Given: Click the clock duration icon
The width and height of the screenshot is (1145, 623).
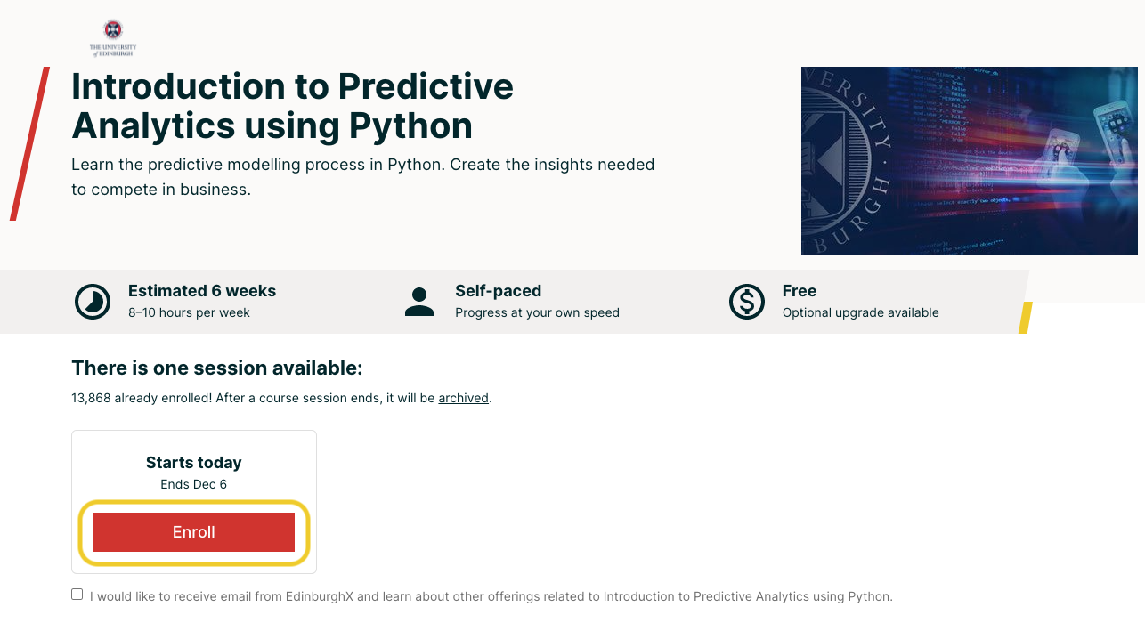Looking at the screenshot, I should tap(93, 302).
